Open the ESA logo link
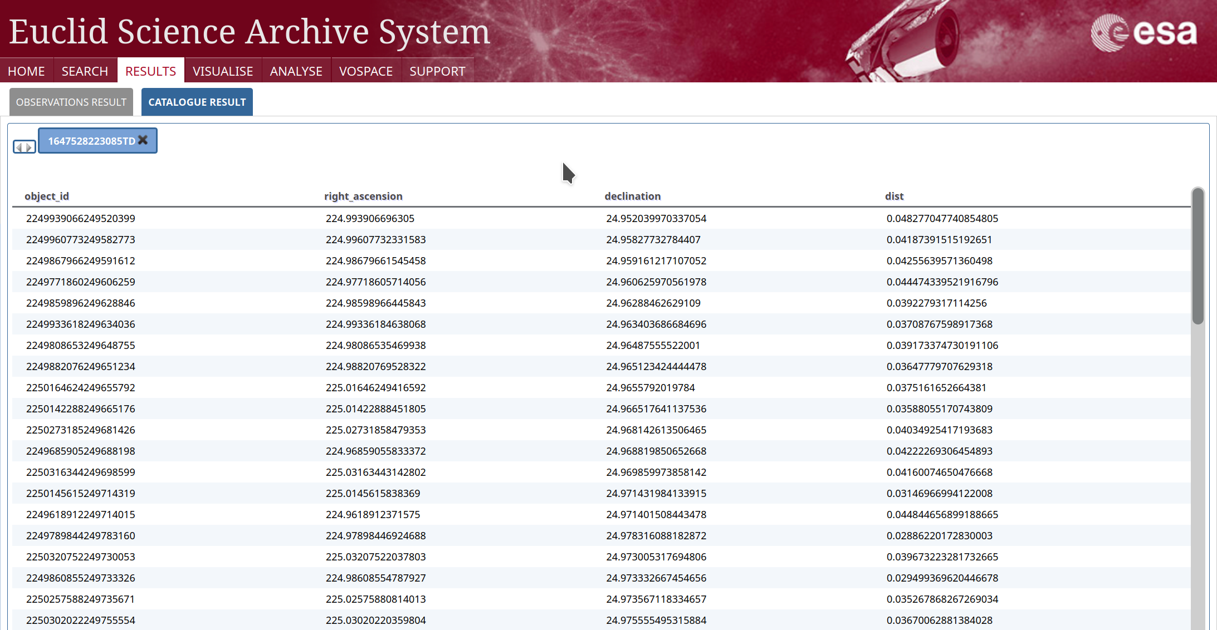The image size is (1217, 630). [x=1143, y=32]
